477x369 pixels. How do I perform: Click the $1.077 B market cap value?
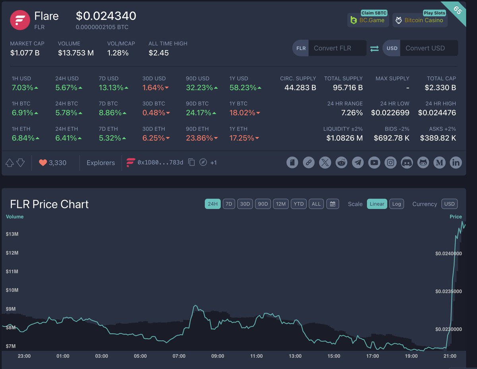[25, 52]
